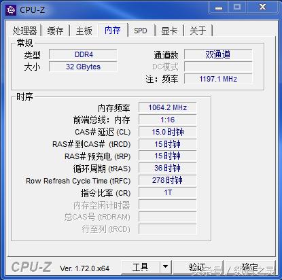Viewport: 282px width, 280px height.
Task: Click the tRP 15 时钟 value
Action: point(168,156)
